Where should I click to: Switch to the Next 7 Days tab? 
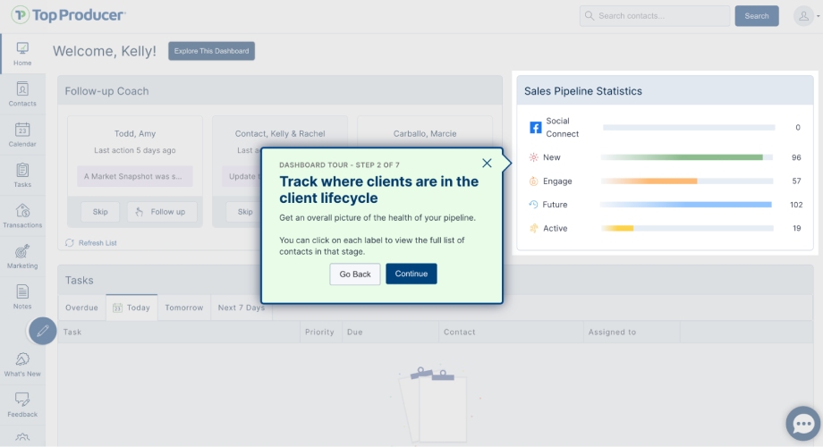242,308
